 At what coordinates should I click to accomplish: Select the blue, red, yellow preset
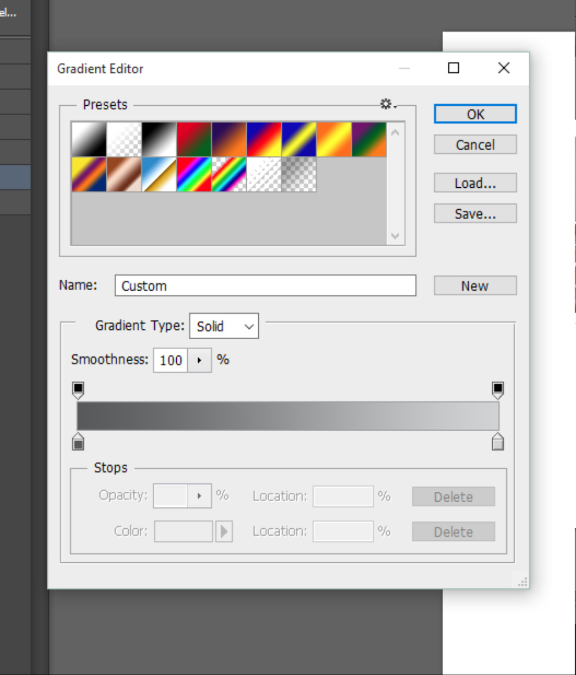point(265,139)
